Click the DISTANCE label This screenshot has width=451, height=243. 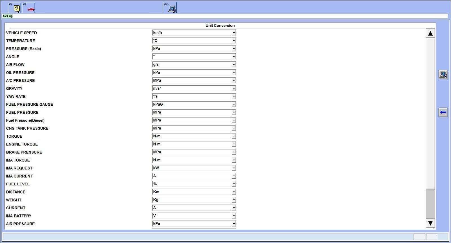pyautogui.click(x=16, y=192)
